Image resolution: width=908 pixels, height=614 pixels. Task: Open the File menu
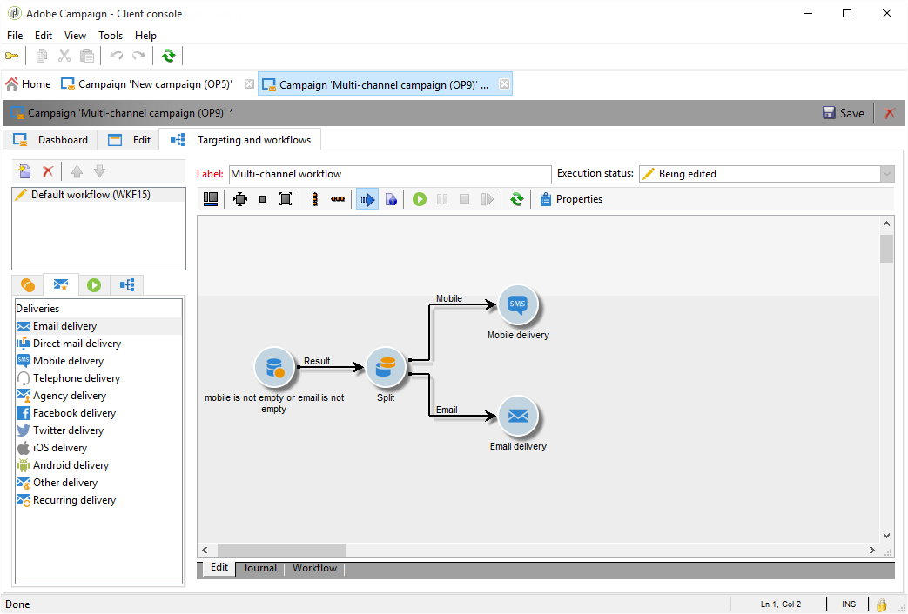(x=15, y=36)
